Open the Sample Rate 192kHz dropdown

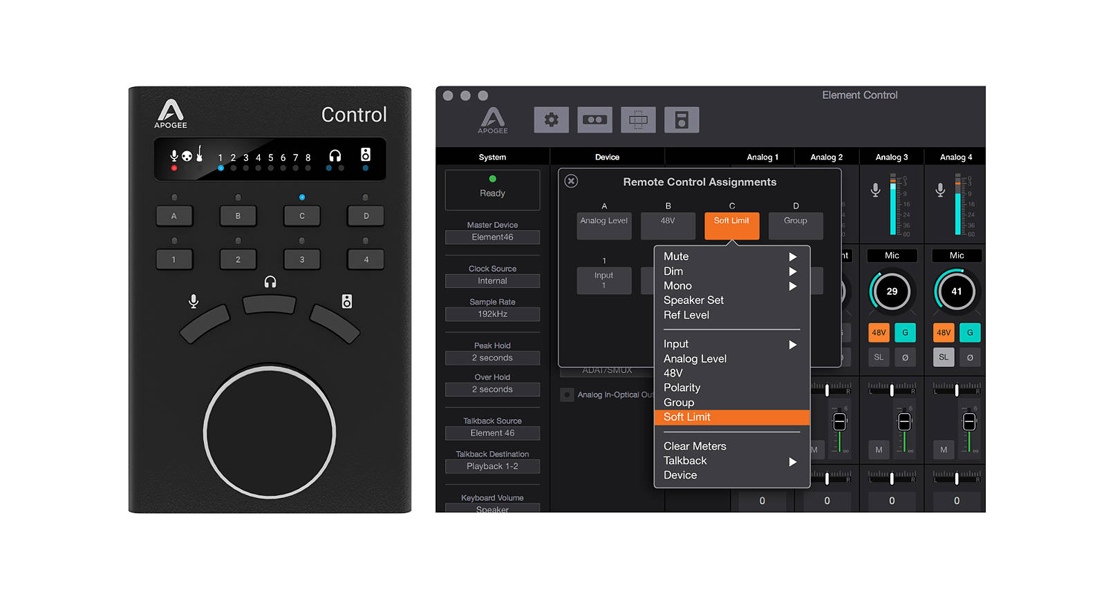point(492,314)
